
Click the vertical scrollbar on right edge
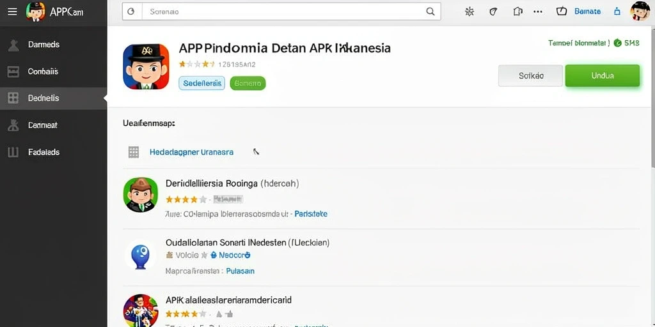653,96
